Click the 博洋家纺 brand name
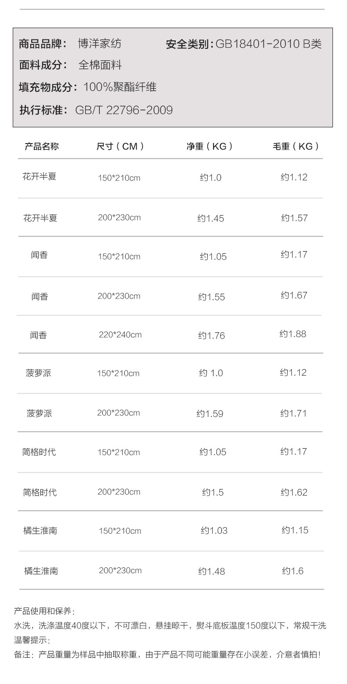Image resolution: width=347 pixels, height=684 pixels. click(100, 43)
